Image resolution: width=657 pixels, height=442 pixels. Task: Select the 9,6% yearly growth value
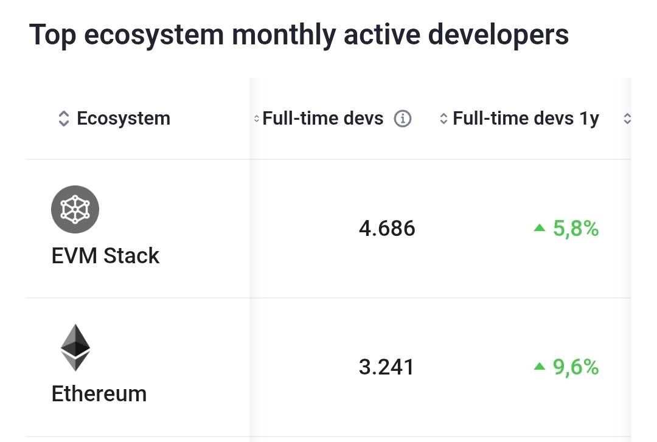click(575, 367)
